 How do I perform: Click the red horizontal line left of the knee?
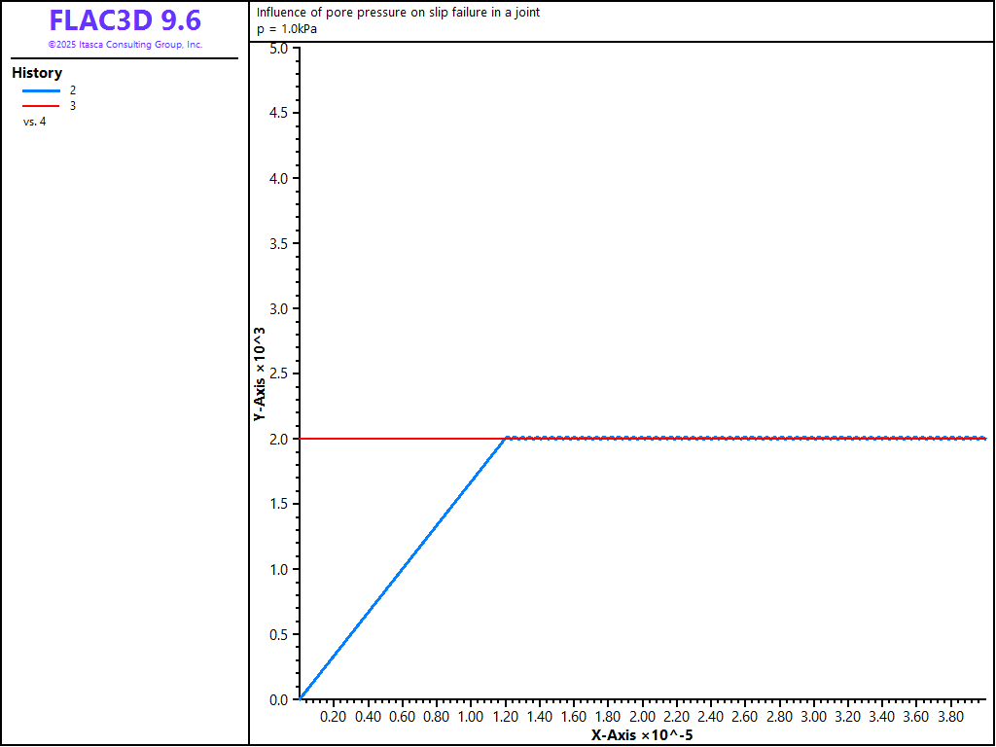[399, 439]
